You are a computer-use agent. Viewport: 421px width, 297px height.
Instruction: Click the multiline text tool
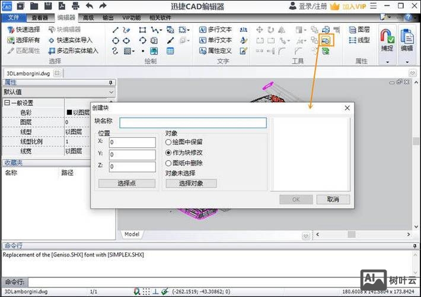pyautogui.click(x=216, y=30)
